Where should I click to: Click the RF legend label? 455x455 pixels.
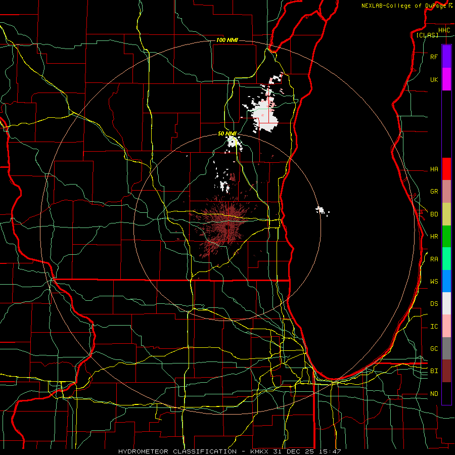(x=434, y=57)
